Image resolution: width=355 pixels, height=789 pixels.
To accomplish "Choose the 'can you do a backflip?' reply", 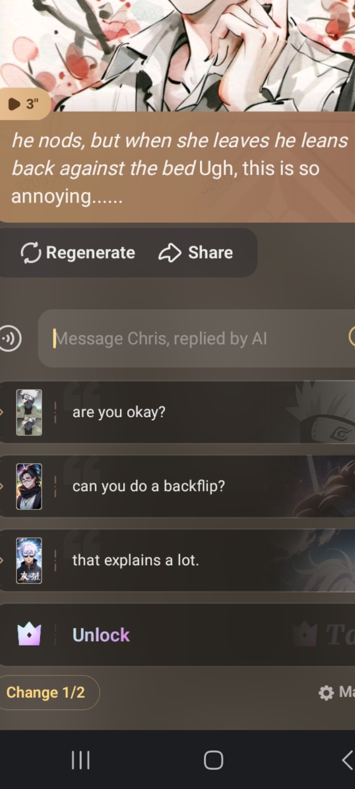I will [177, 486].
